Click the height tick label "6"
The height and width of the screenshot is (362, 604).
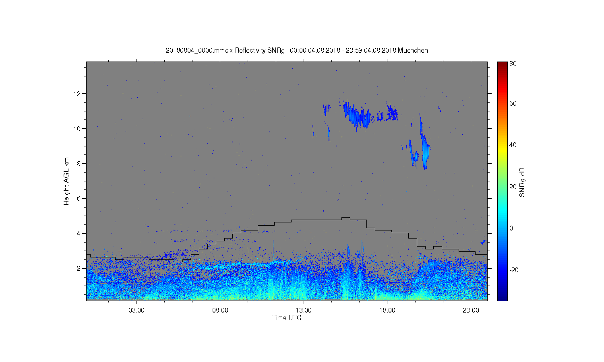pos(79,198)
